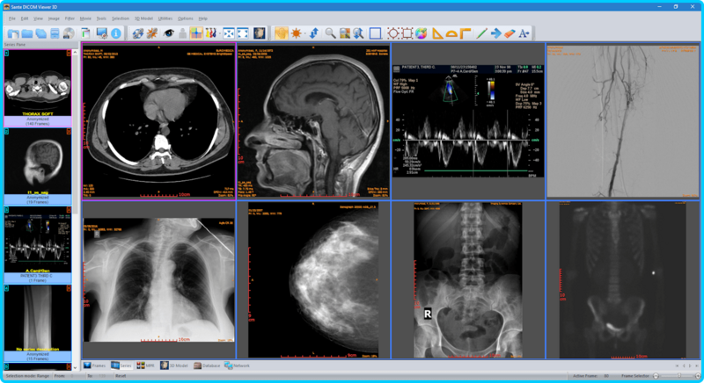Toggle the highlighted crosshair grid icon
704x383 pixels.
[x=196, y=33]
